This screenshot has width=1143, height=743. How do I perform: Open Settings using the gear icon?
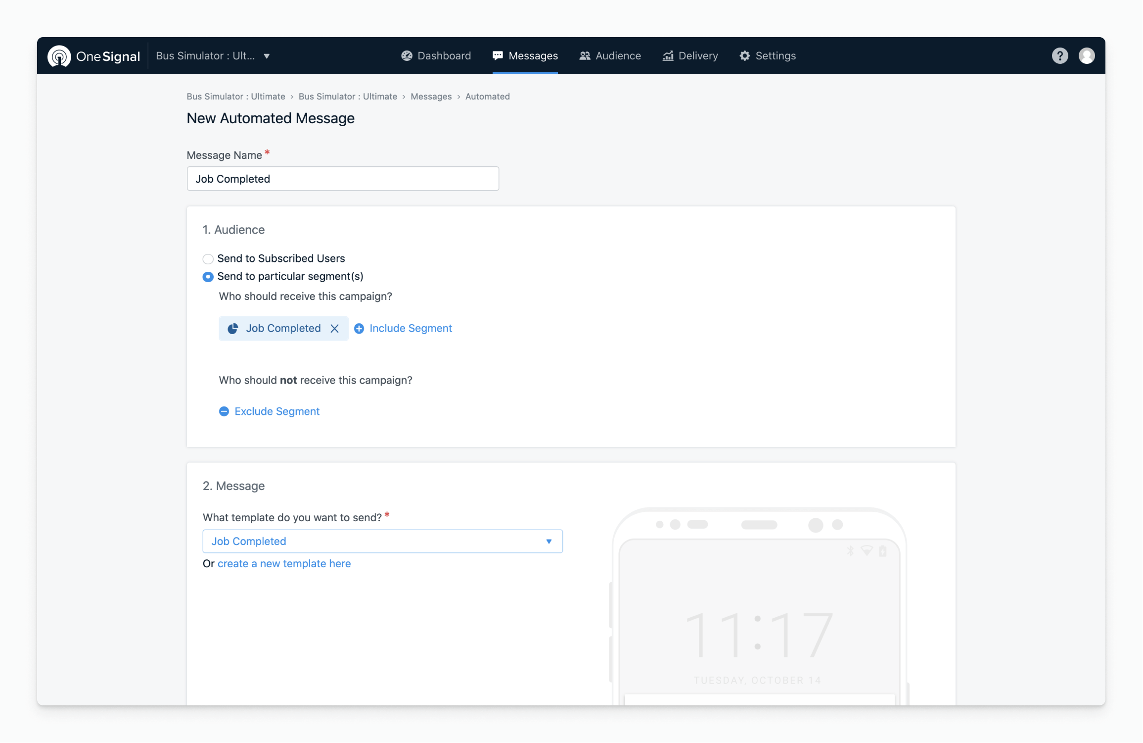coord(744,55)
